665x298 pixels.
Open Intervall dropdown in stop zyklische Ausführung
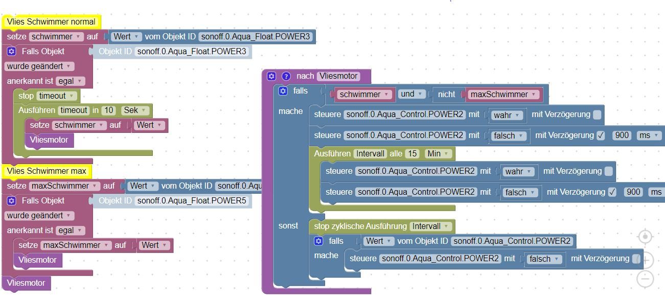432,226
